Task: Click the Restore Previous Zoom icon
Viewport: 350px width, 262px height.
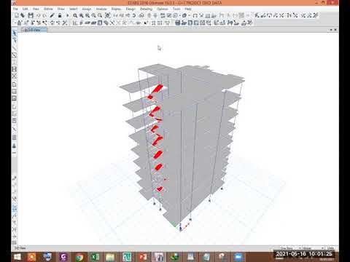Action: pyautogui.click(x=87, y=15)
